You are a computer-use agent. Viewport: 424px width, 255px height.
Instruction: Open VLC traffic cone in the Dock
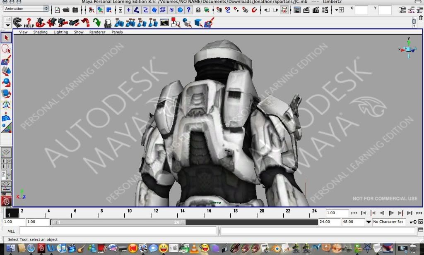coord(194,248)
